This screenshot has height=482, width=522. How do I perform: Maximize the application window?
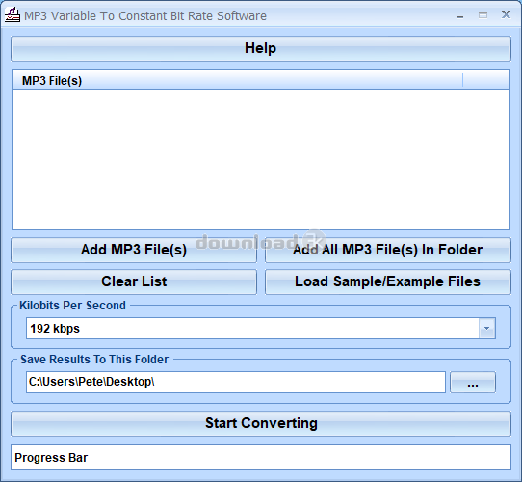click(483, 15)
